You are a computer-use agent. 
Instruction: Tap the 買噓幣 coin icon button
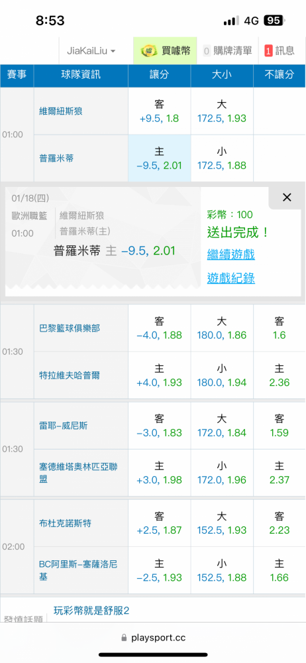[166, 51]
